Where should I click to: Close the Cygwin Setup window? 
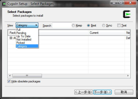(x=130, y=3)
